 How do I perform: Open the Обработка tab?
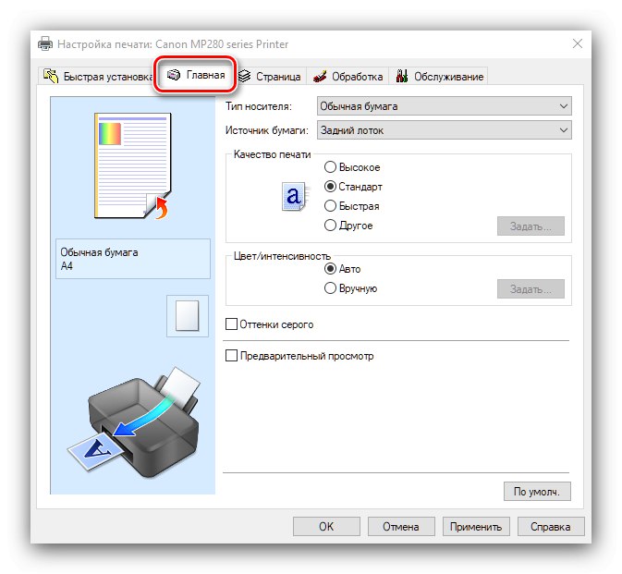tap(348, 76)
